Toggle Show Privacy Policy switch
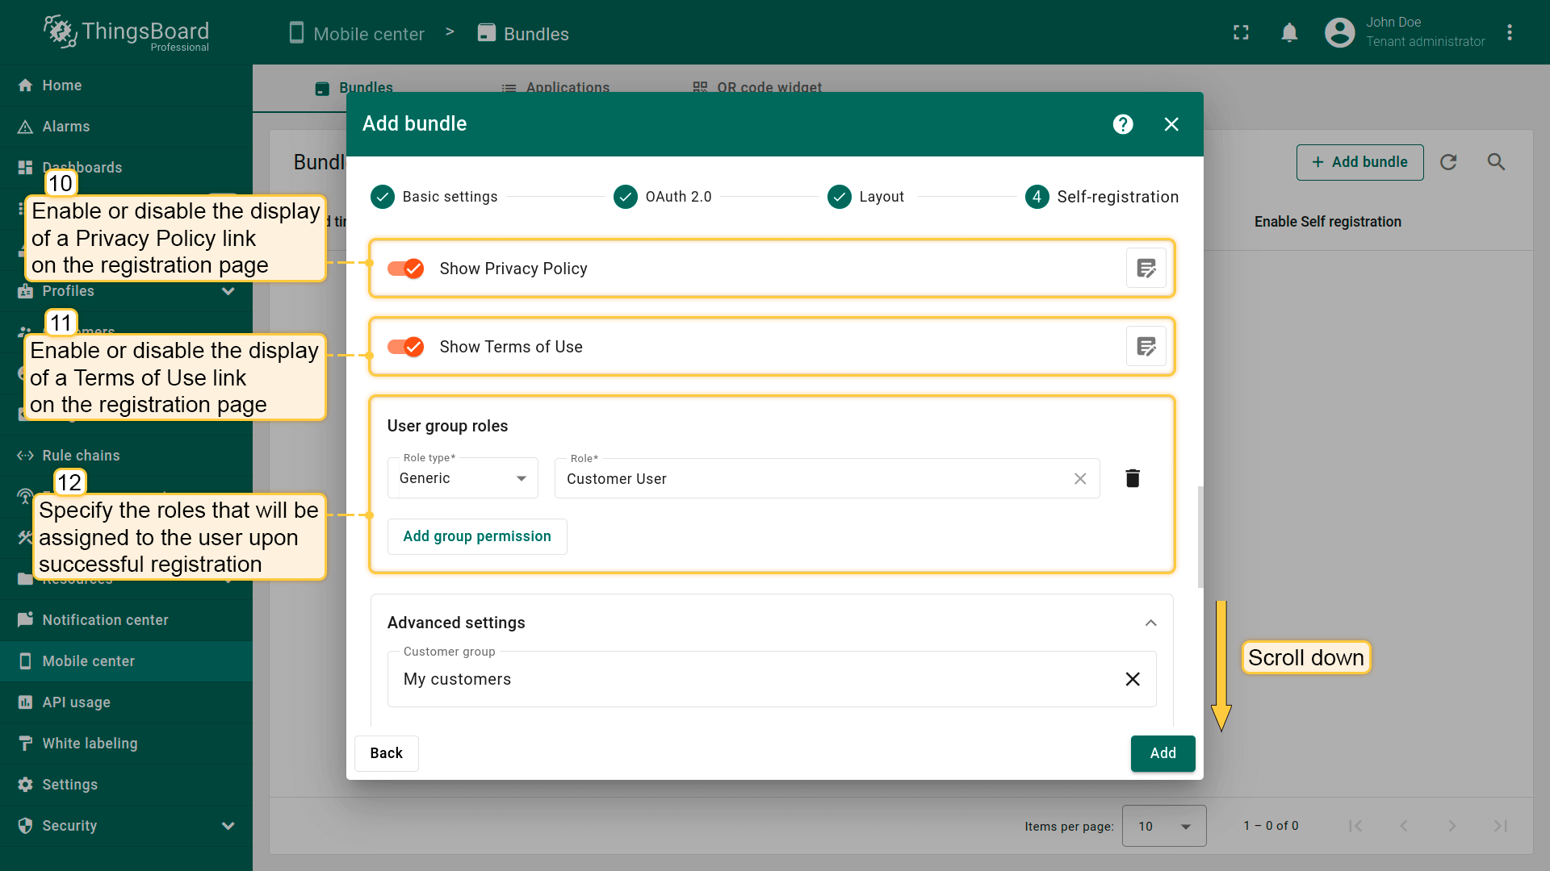Image resolution: width=1550 pixels, height=871 pixels. 406,269
